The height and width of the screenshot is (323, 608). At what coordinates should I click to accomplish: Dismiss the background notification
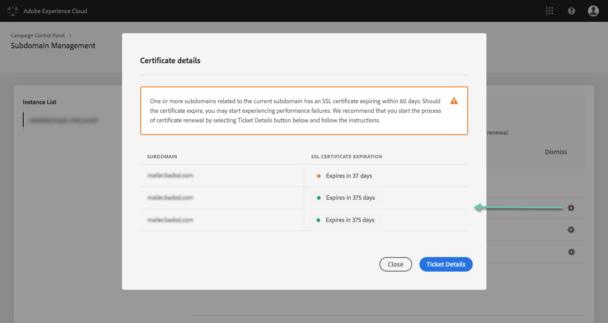point(556,152)
